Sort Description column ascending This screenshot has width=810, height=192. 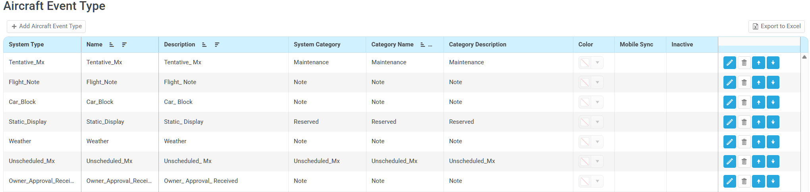pyautogui.click(x=204, y=45)
